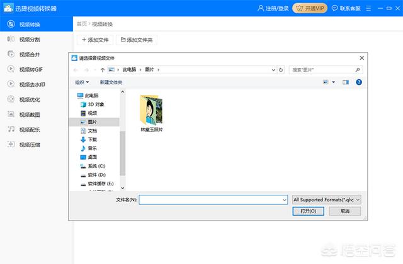The width and height of the screenshot is (403, 264).
Task: Select 桌面 in the navigation tree
Action: pos(92,157)
